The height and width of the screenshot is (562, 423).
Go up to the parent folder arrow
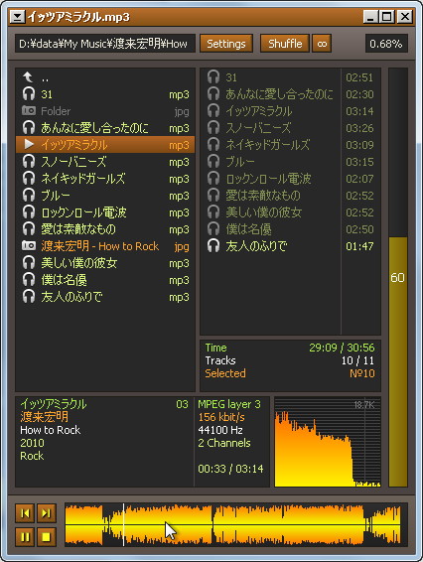[28, 77]
